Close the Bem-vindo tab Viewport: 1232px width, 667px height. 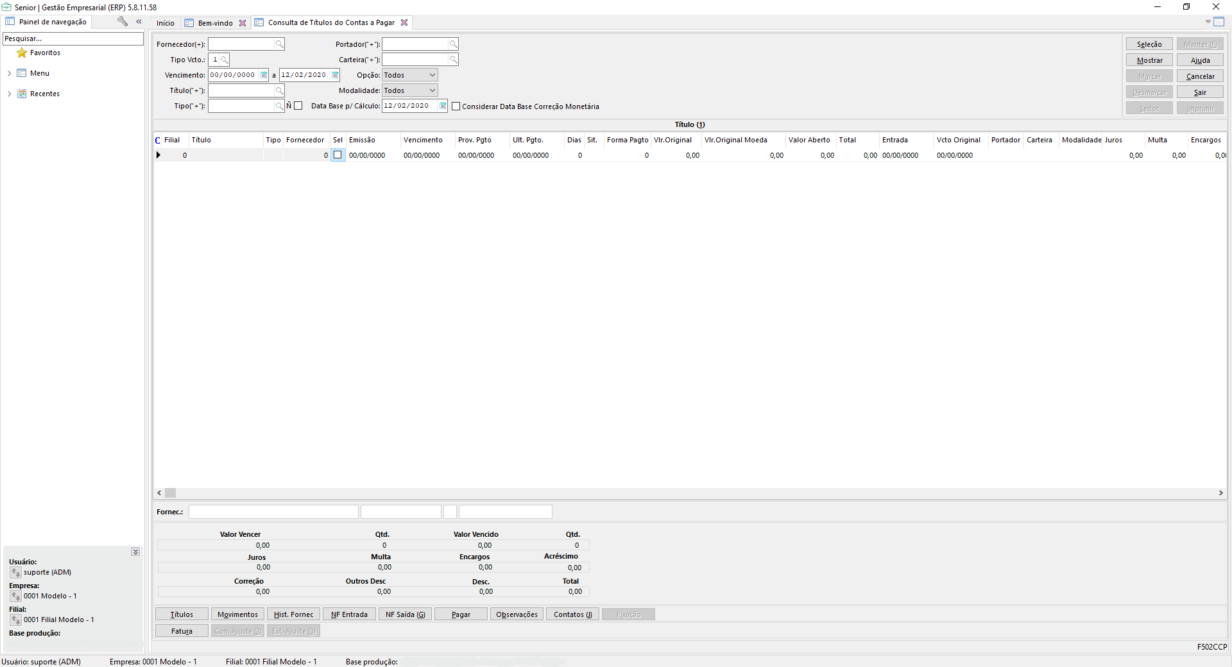[243, 23]
